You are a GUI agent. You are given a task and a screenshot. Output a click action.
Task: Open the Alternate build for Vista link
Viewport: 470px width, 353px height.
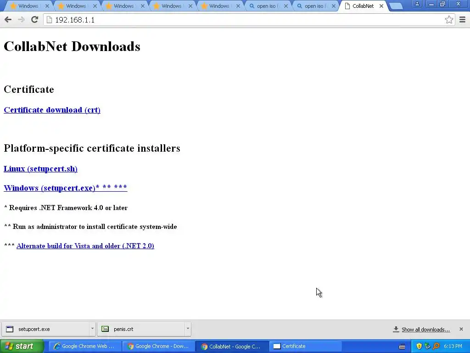coord(85,246)
